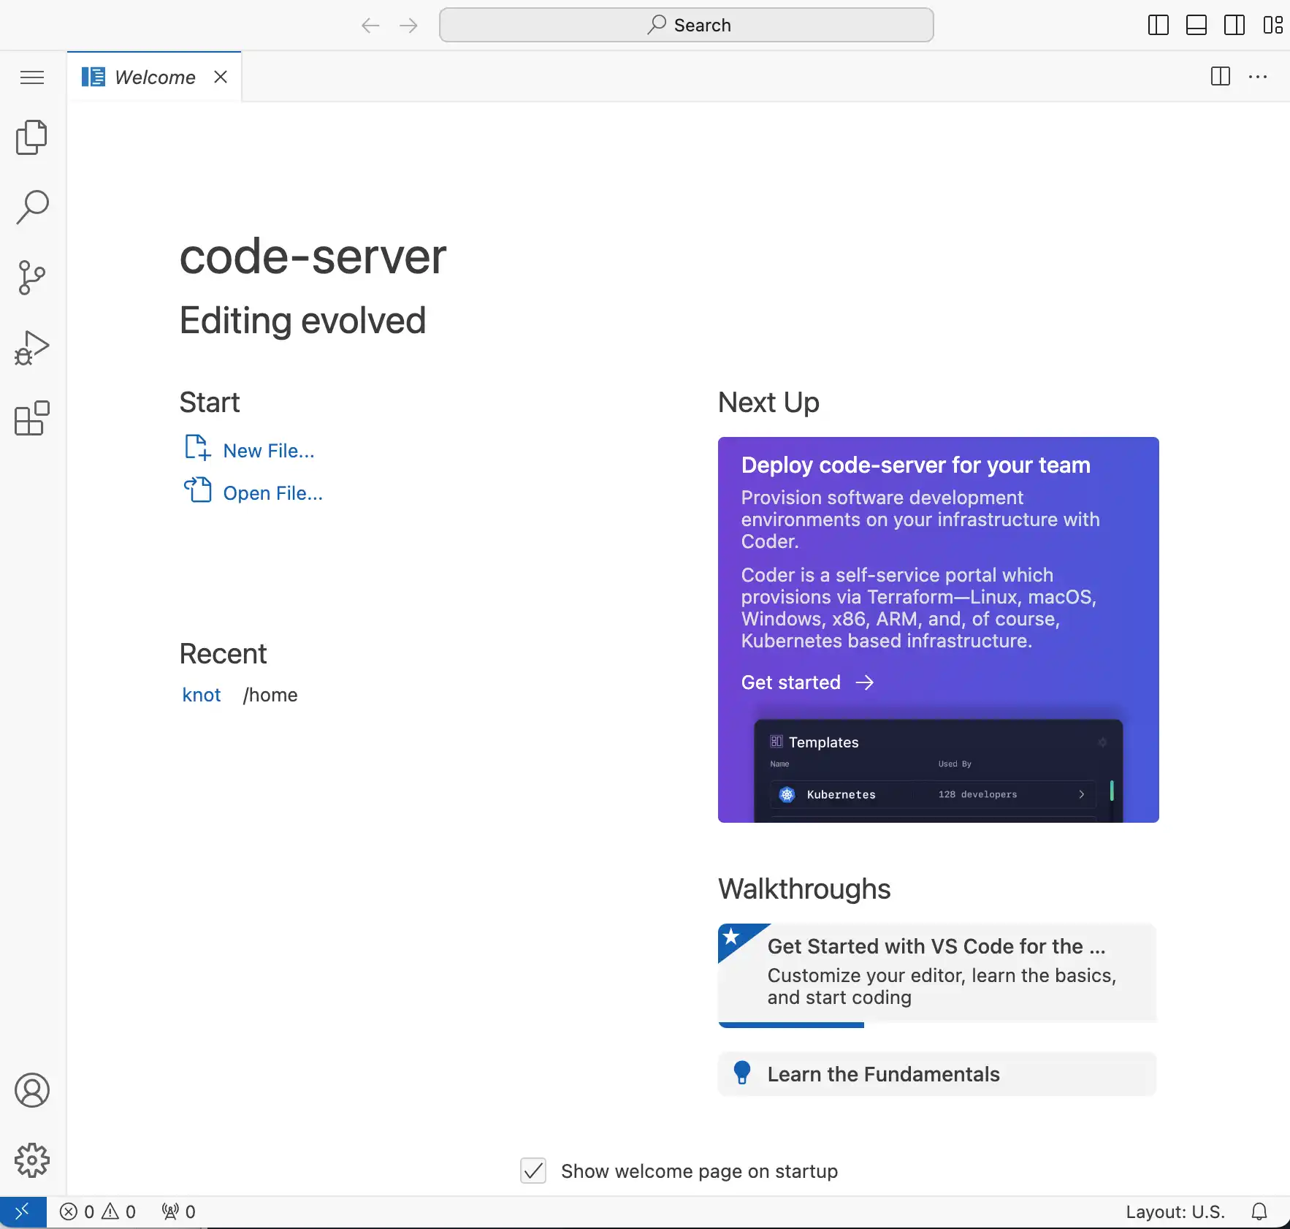Image resolution: width=1290 pixels, height=1229 pixels.
Task: Click the Walkthroughs heading
Action: (804, 889)
